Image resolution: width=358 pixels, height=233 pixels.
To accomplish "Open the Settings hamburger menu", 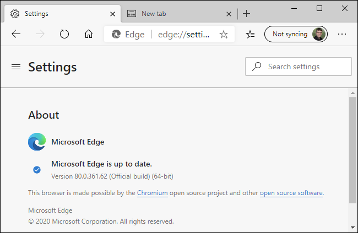I will pos(16,66).
